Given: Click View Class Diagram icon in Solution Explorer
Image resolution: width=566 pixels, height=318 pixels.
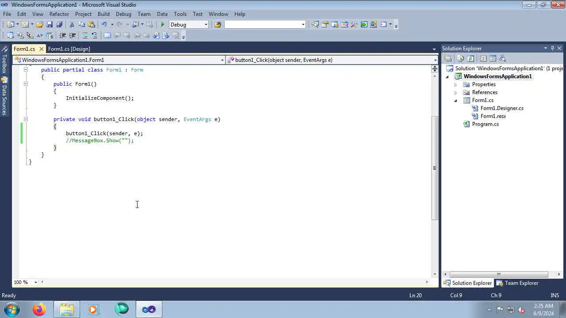Looking at the screenshot, I should tap(502, 58).
